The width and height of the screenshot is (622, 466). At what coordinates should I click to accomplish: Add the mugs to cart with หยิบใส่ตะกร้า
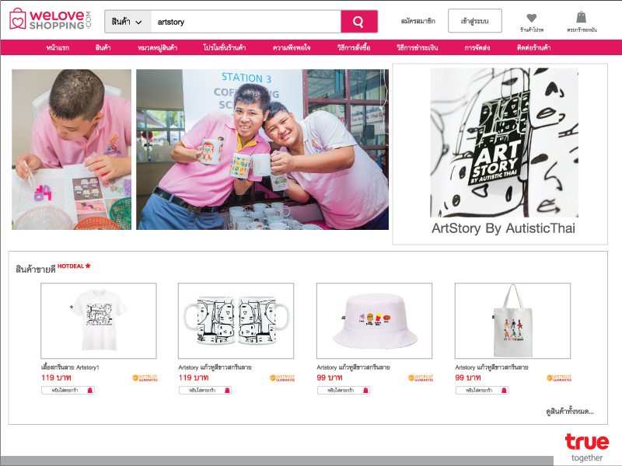[x=205, y=391]
